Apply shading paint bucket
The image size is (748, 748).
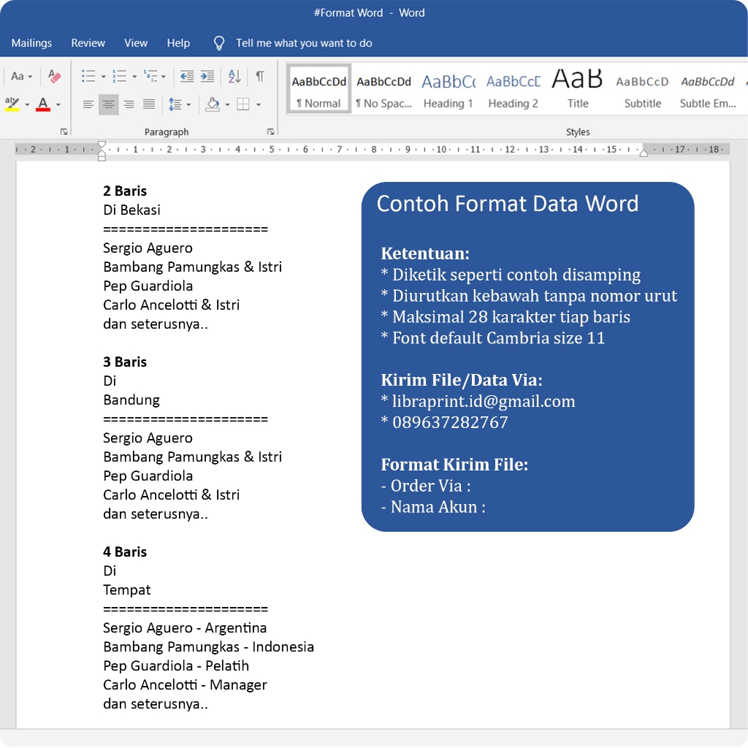213,104
